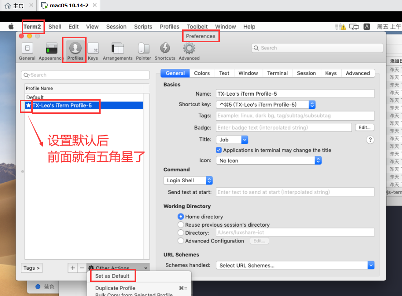Open the Shortcut key dropdown
Screen dimensions: 402x296
click(x=266, y=105)
